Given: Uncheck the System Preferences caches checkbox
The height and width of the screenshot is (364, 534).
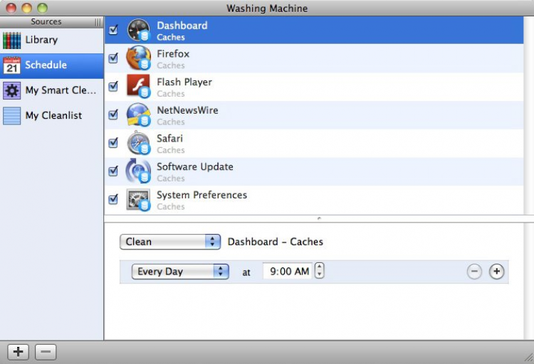Looking at the screenshot, I should [113, 199].
